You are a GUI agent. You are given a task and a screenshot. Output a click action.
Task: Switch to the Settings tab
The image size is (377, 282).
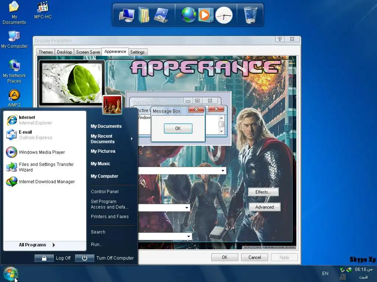(x=137, y=52)
